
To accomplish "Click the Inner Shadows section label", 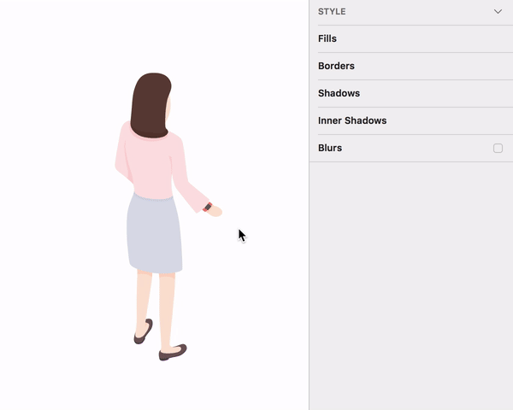I will point(352,120).
